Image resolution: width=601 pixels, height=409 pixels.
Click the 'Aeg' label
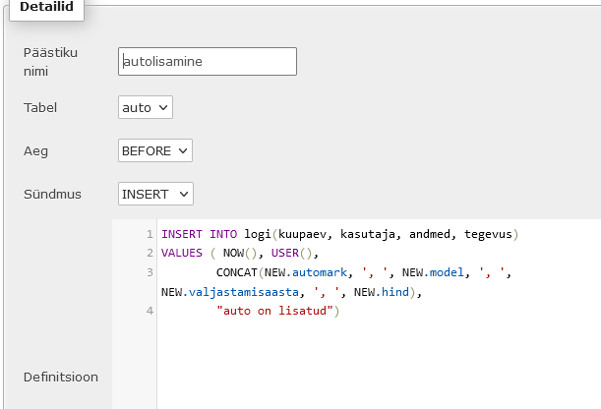pyautogui.click(x=35, y=150)
